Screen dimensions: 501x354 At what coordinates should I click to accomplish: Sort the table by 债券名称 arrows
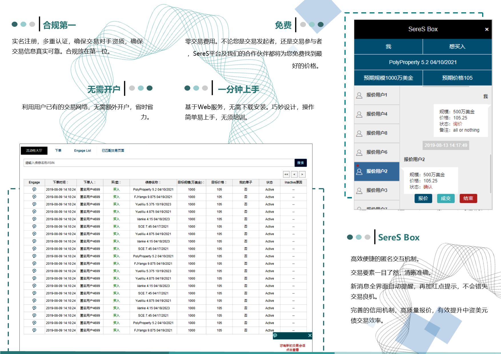[x=160, y=182]
